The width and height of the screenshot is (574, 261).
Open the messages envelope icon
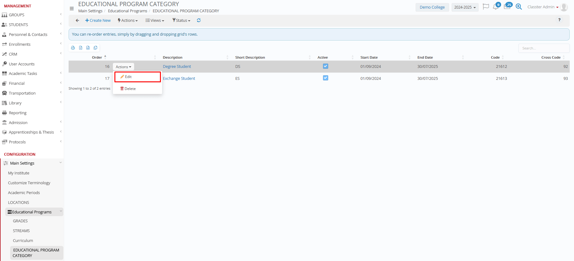[x=507, y=7]
